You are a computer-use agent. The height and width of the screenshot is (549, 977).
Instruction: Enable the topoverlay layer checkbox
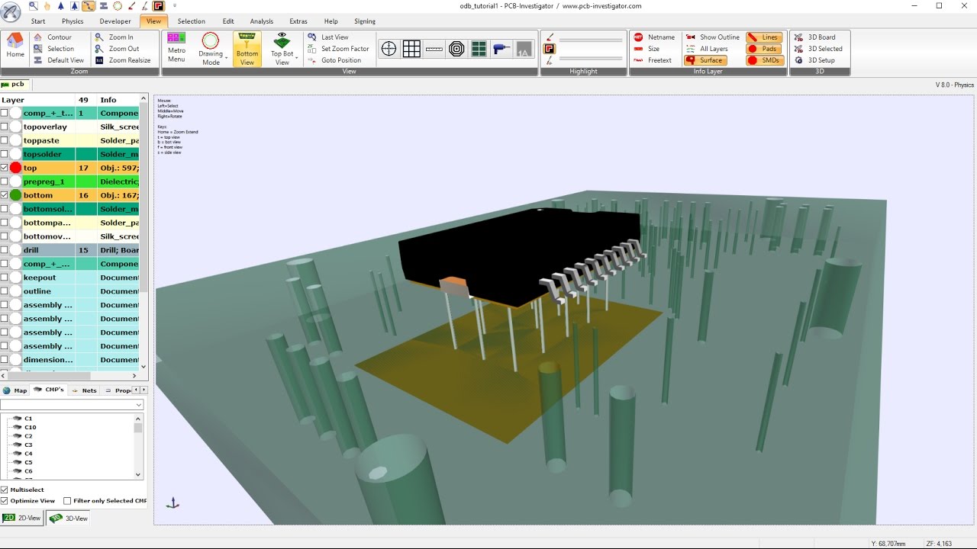(x=5, y=127)
